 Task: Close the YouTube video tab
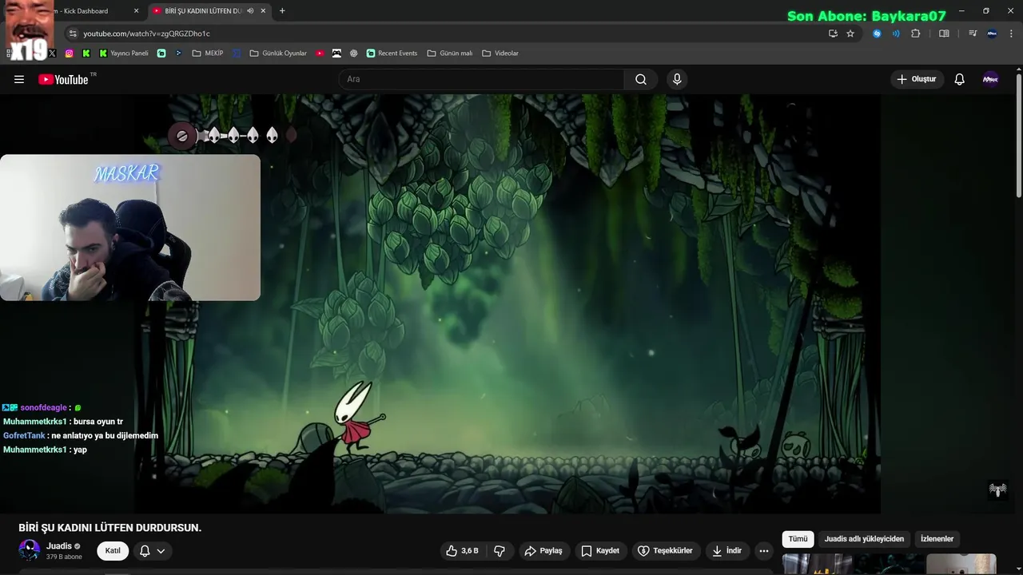coord(264,11)
